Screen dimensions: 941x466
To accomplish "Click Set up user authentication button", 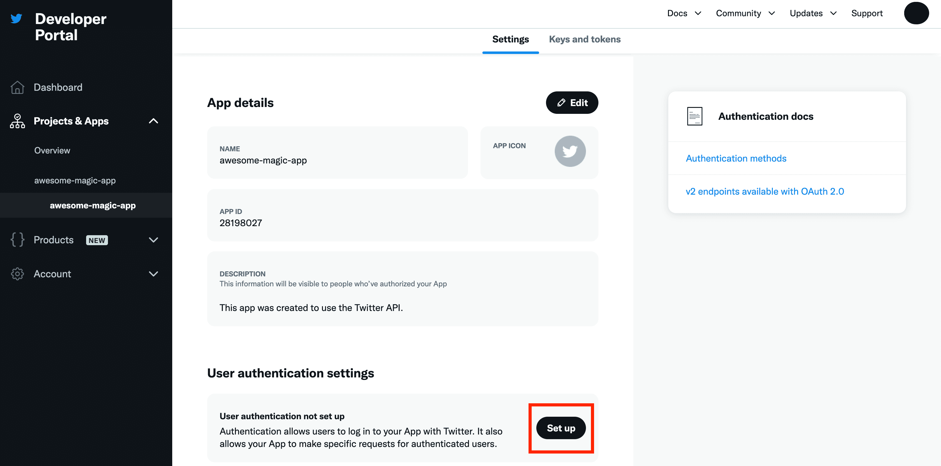I will [x=561, y=428].
